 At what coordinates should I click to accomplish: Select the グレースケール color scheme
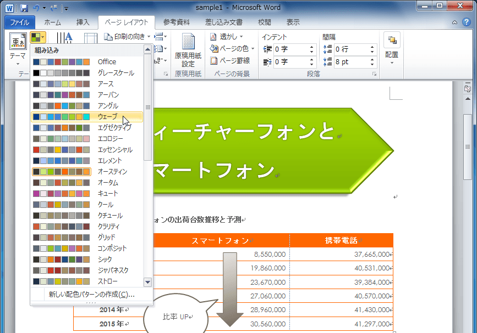[x=87, y=73]
